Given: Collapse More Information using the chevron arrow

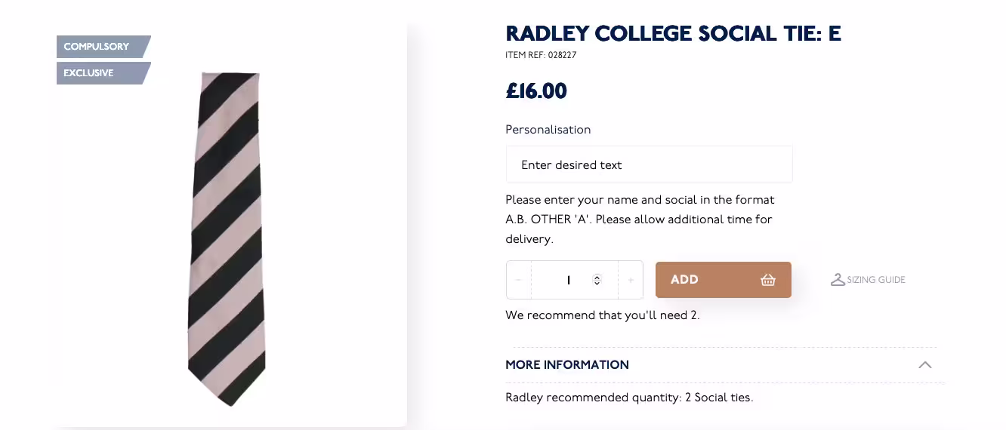Looking at the screenshot, I should pyautogui.click(x=924, y=365).
